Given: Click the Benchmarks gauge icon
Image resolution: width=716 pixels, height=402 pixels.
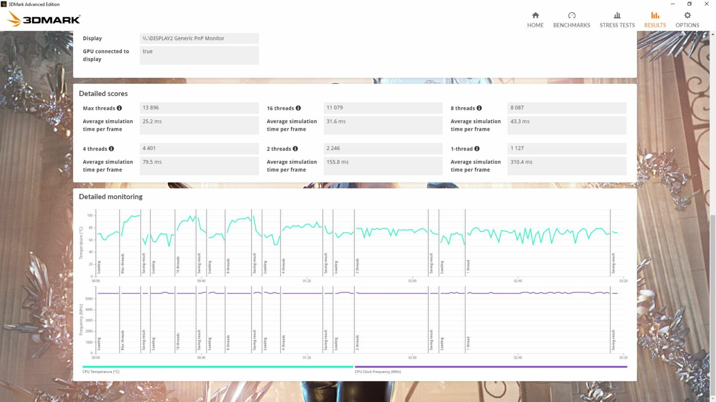Looking at the screenshot, I should pyautogui.click(x=571, y=19).
